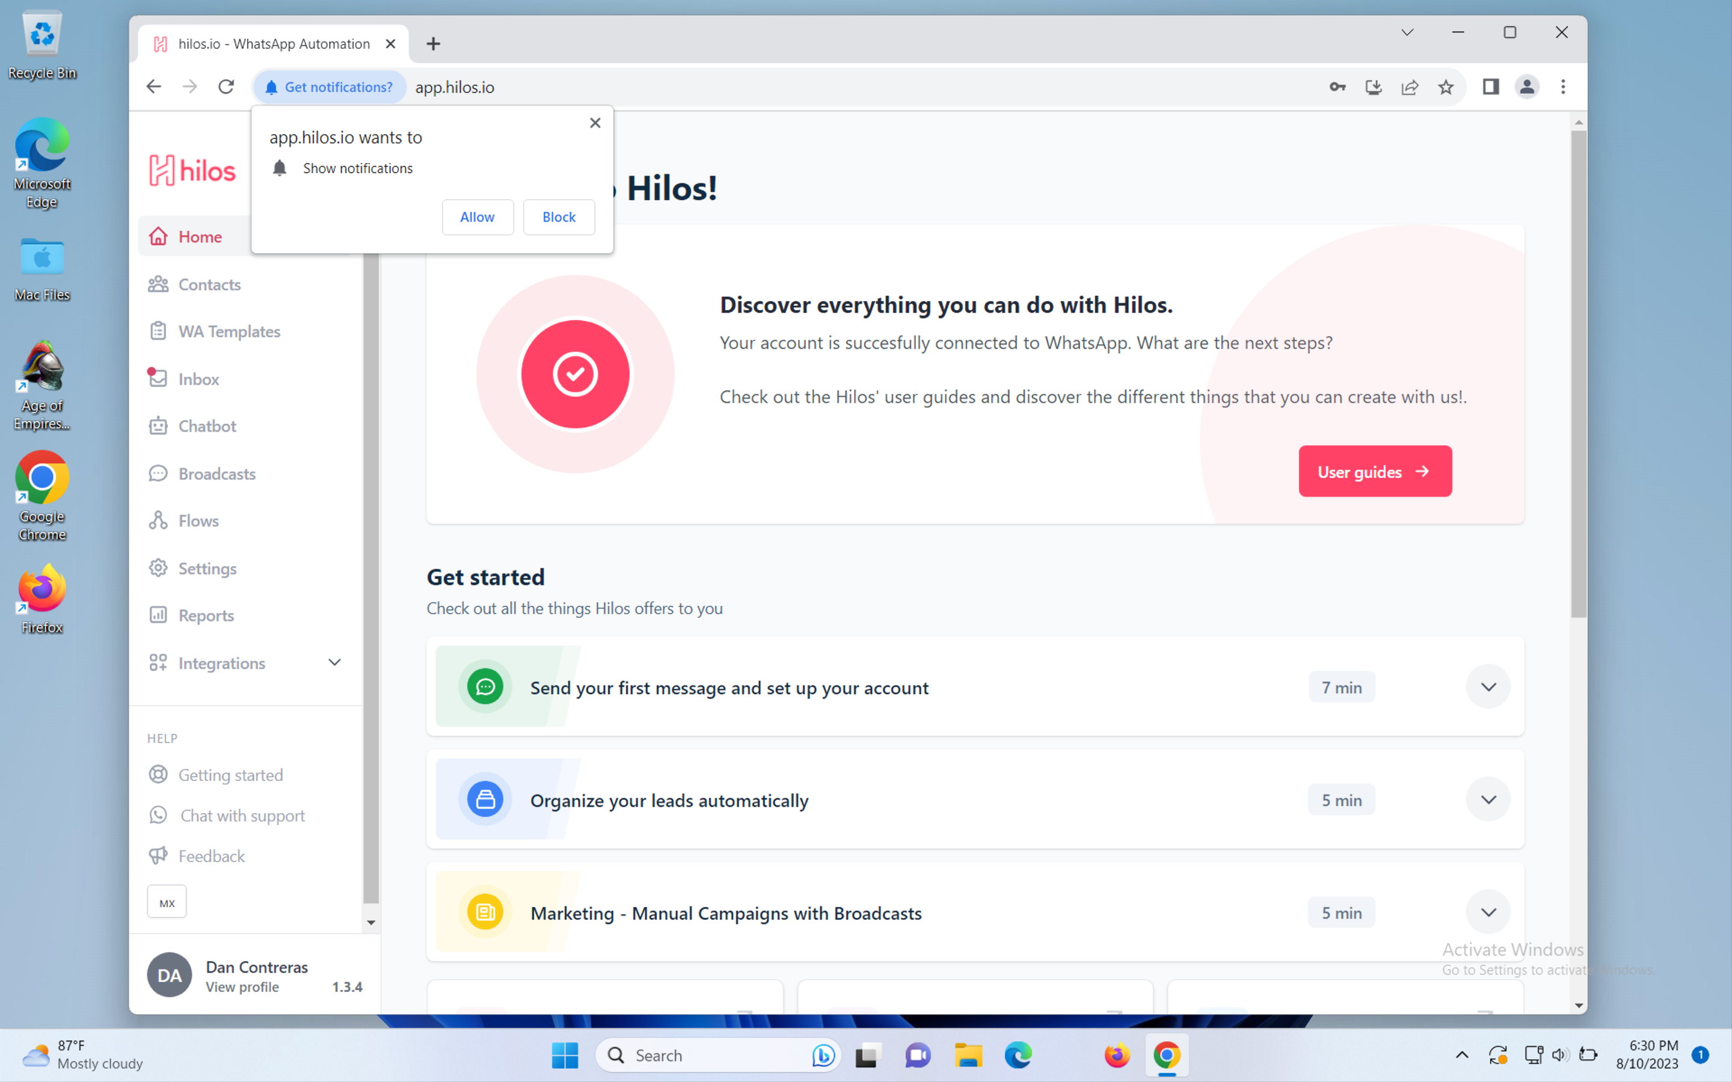Expand the Send your first message card

click(1488, 686)
